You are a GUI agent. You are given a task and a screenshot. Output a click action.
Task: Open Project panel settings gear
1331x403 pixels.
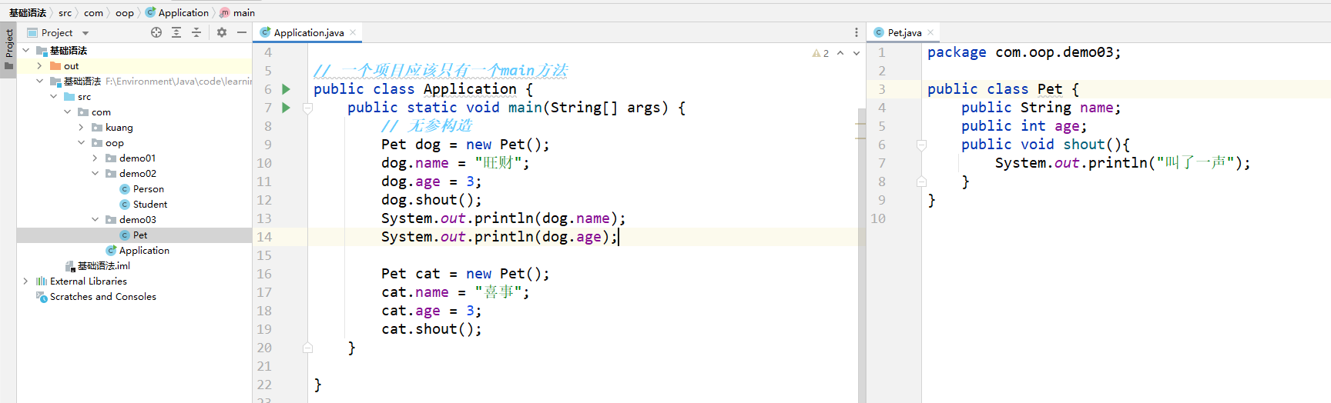pos(222,32)
